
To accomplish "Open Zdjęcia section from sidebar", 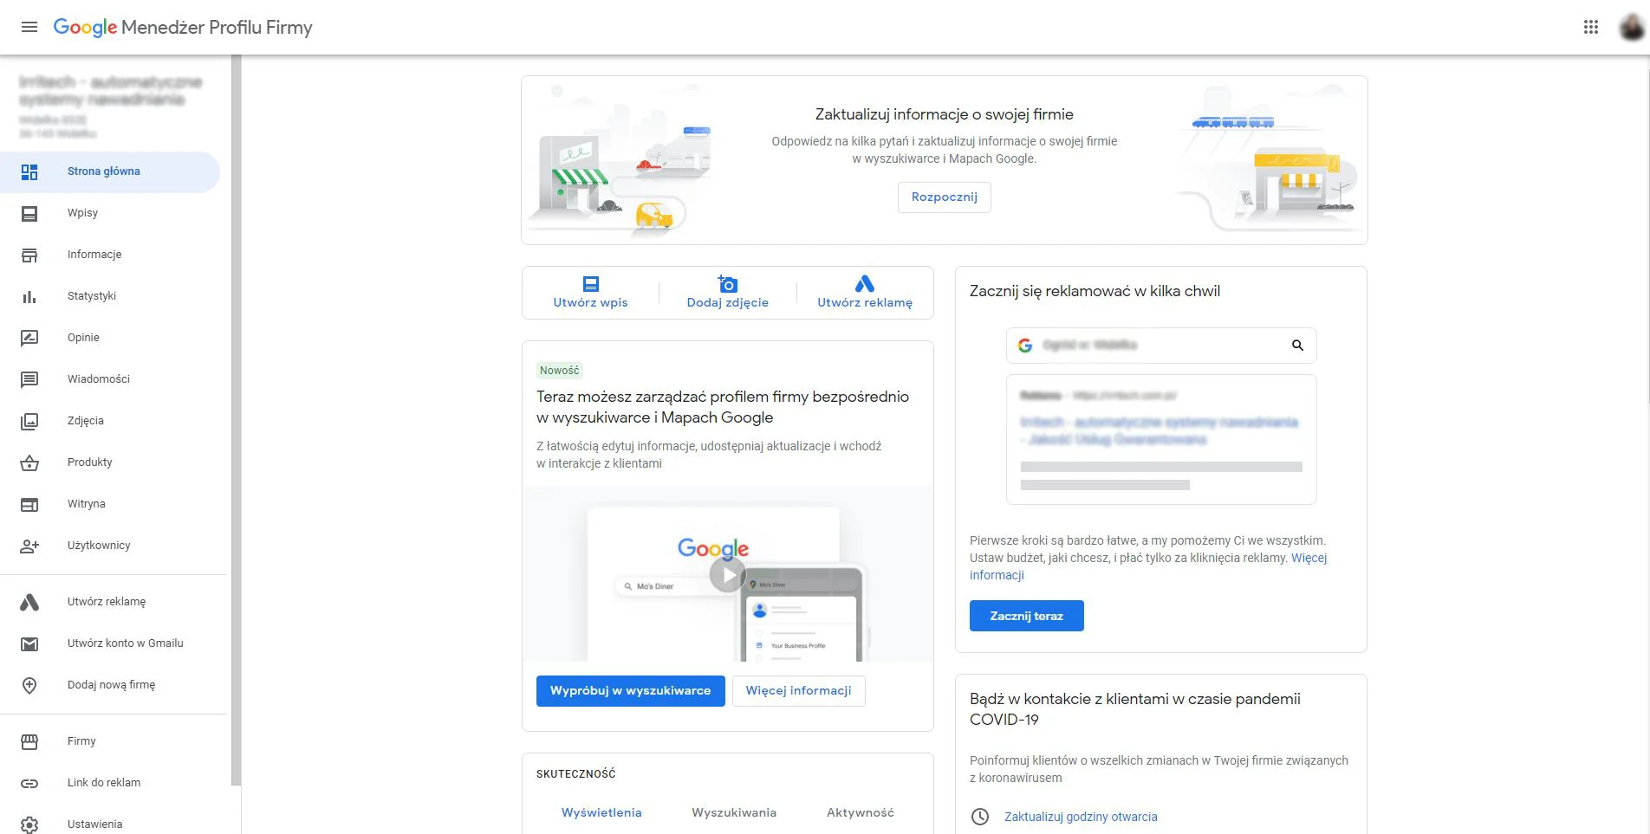I will (x=85, y=421).
